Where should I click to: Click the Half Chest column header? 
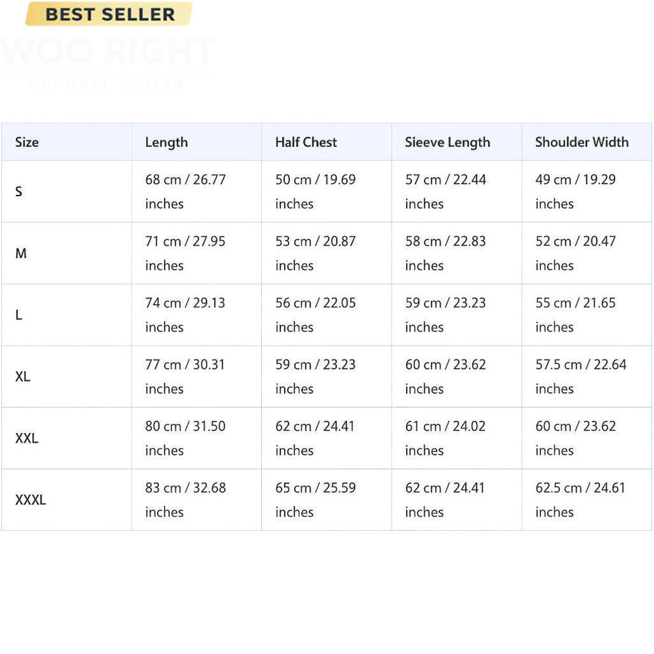[x=306, y=142]
